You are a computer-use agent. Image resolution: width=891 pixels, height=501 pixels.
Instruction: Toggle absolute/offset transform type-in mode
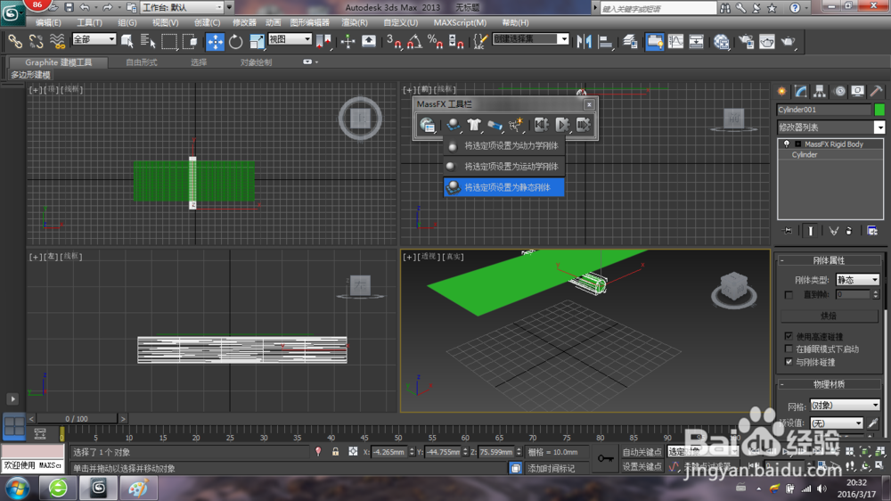click(353, 452)
